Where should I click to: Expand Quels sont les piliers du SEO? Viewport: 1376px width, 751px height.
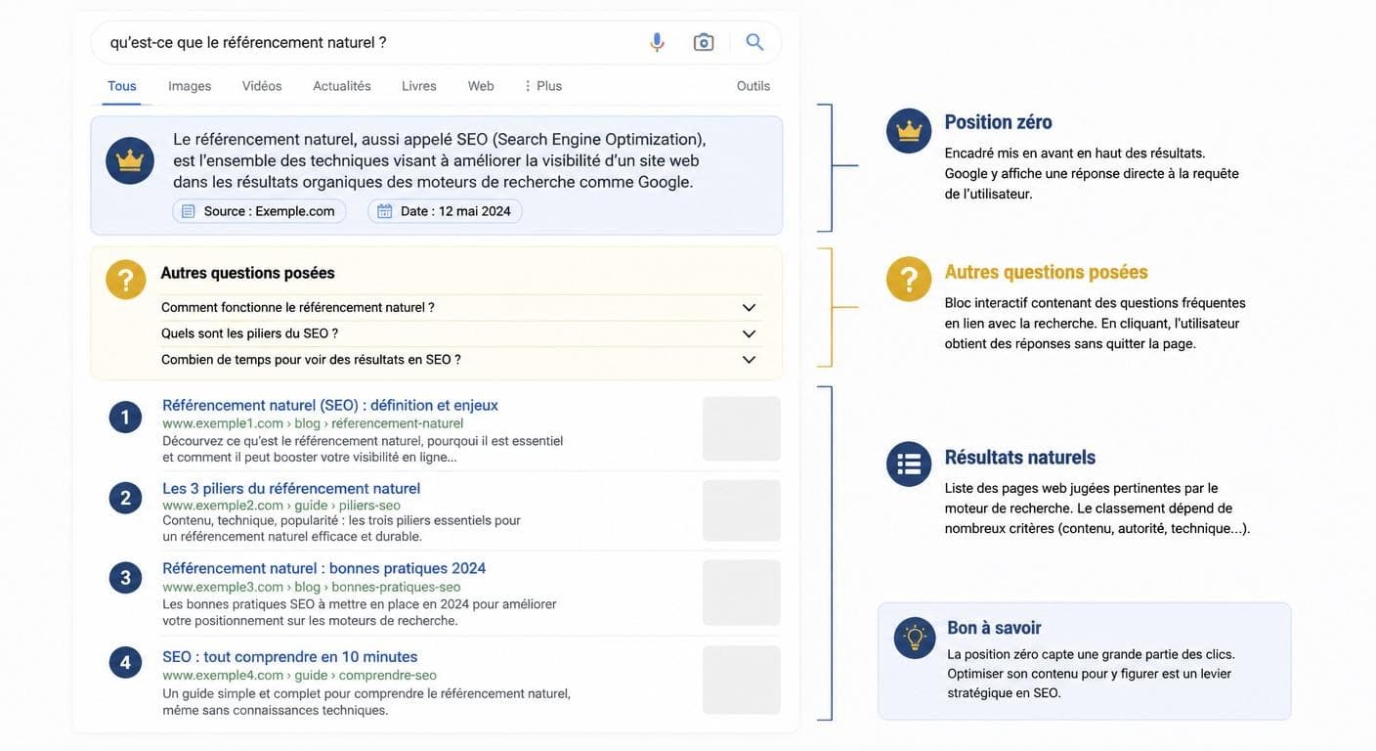tap(459, 333)
